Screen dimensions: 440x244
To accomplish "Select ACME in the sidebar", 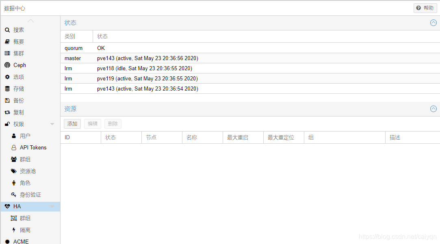I will click(30, 242).
